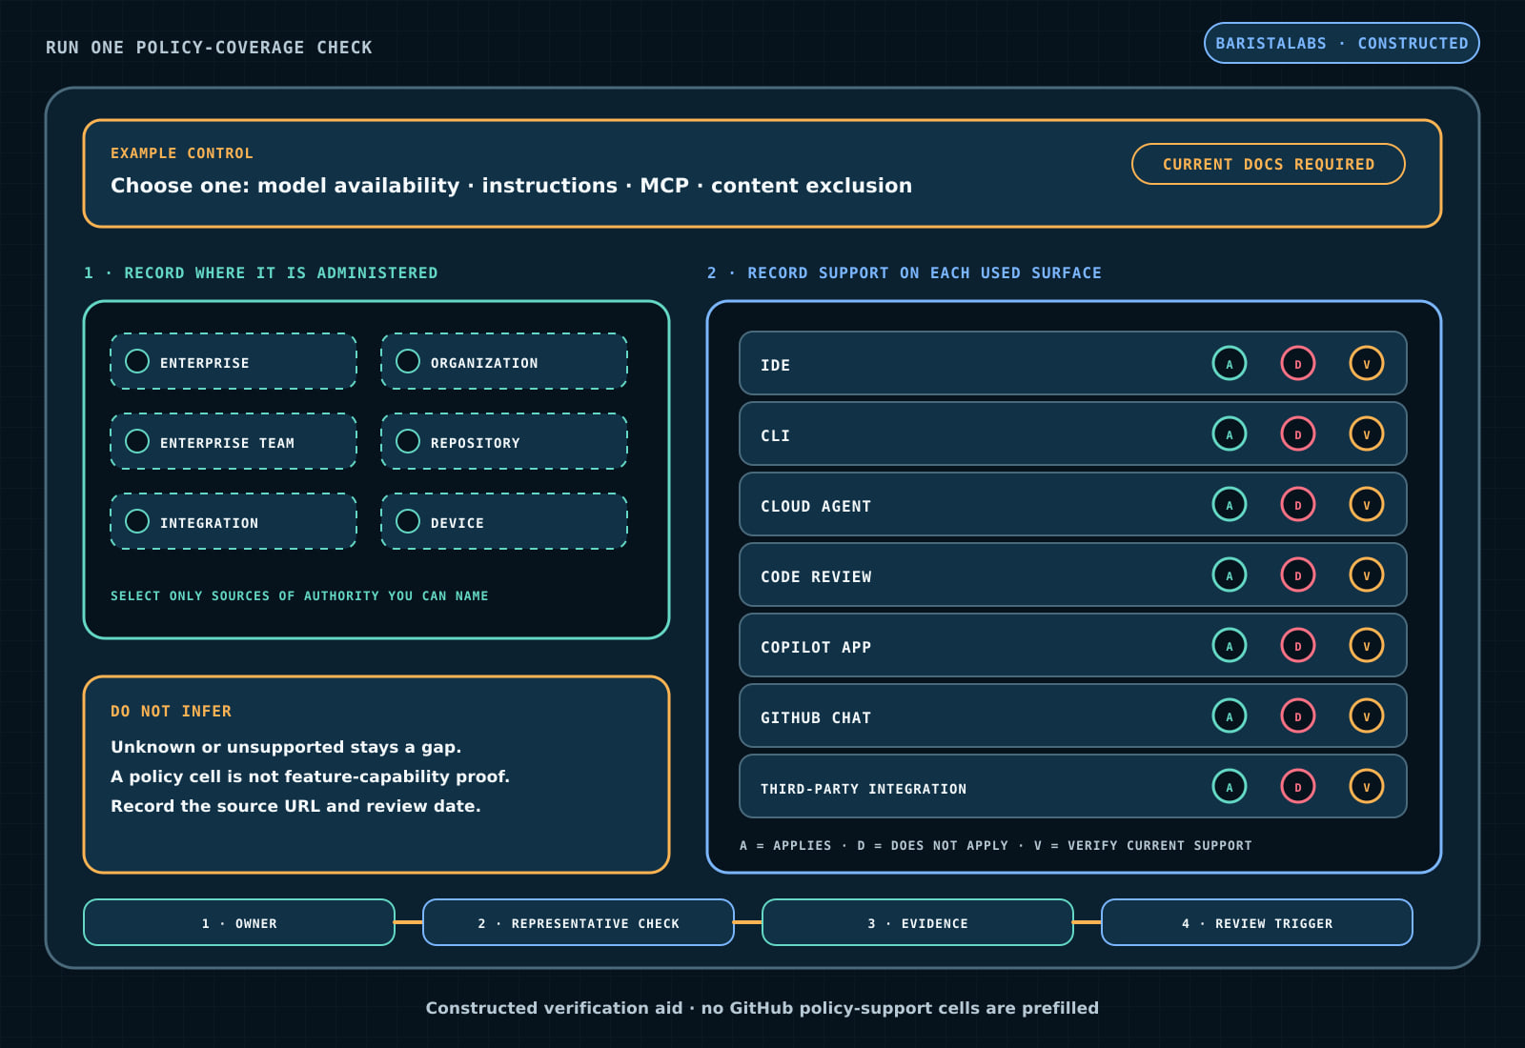
Task: Click 'Record the source URL and review date.'
Action: pos(295,806)
